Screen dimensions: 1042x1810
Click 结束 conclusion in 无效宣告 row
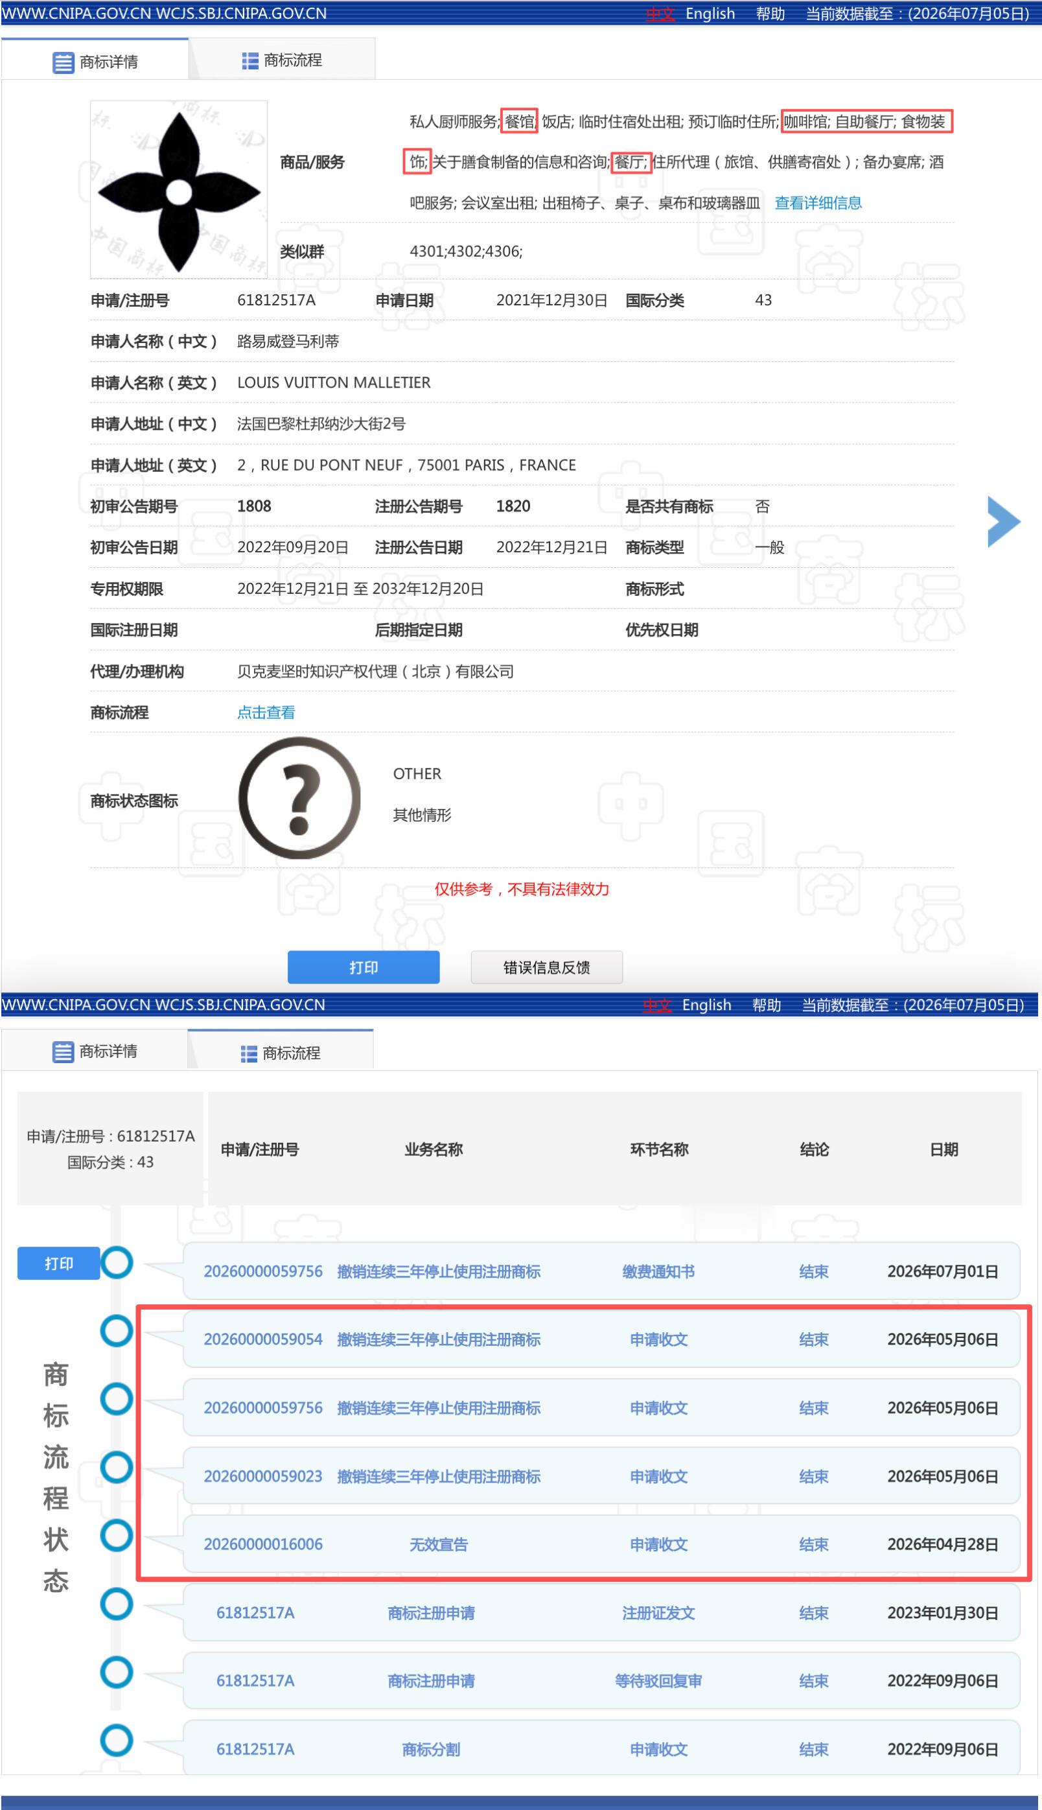pos(814,1544)
